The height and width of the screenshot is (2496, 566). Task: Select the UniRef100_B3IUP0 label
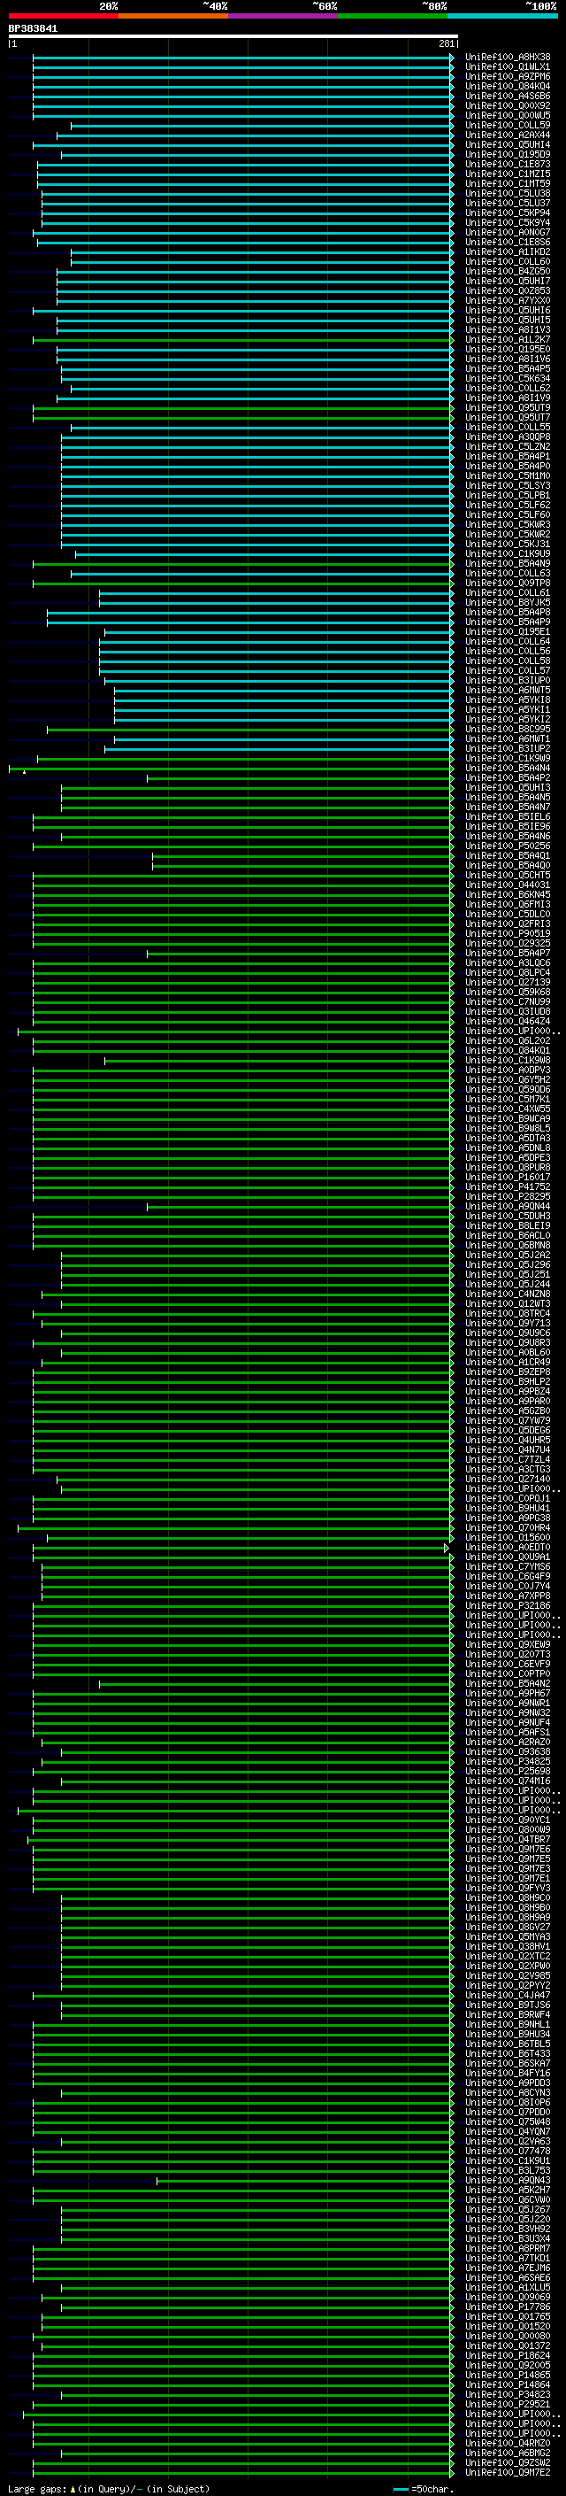508,680
